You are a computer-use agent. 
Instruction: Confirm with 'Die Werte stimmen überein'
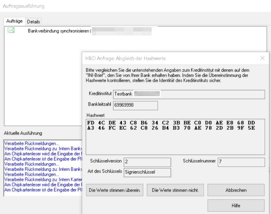115,190
